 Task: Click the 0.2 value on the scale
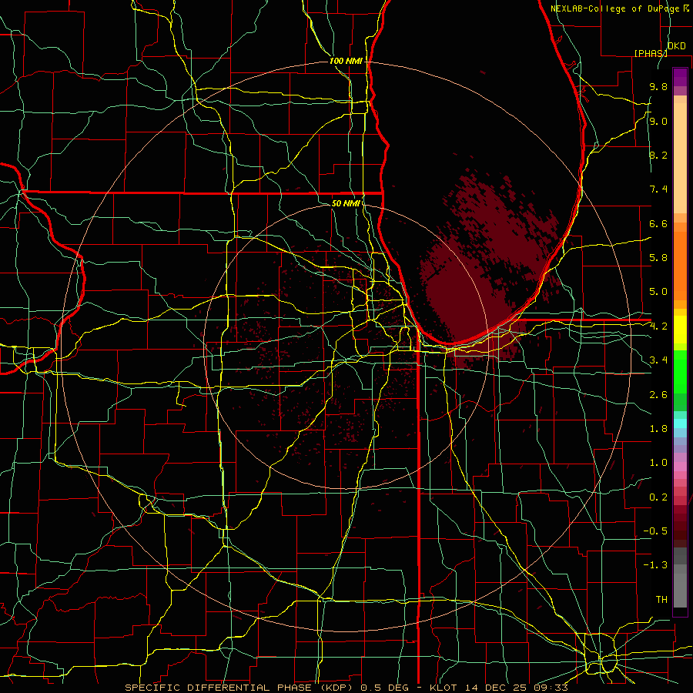[x=658, y=497]
